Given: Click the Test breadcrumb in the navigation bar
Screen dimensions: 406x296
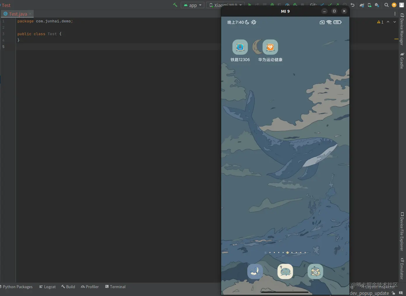Looking at the screenshot, I should coord(6,5).
